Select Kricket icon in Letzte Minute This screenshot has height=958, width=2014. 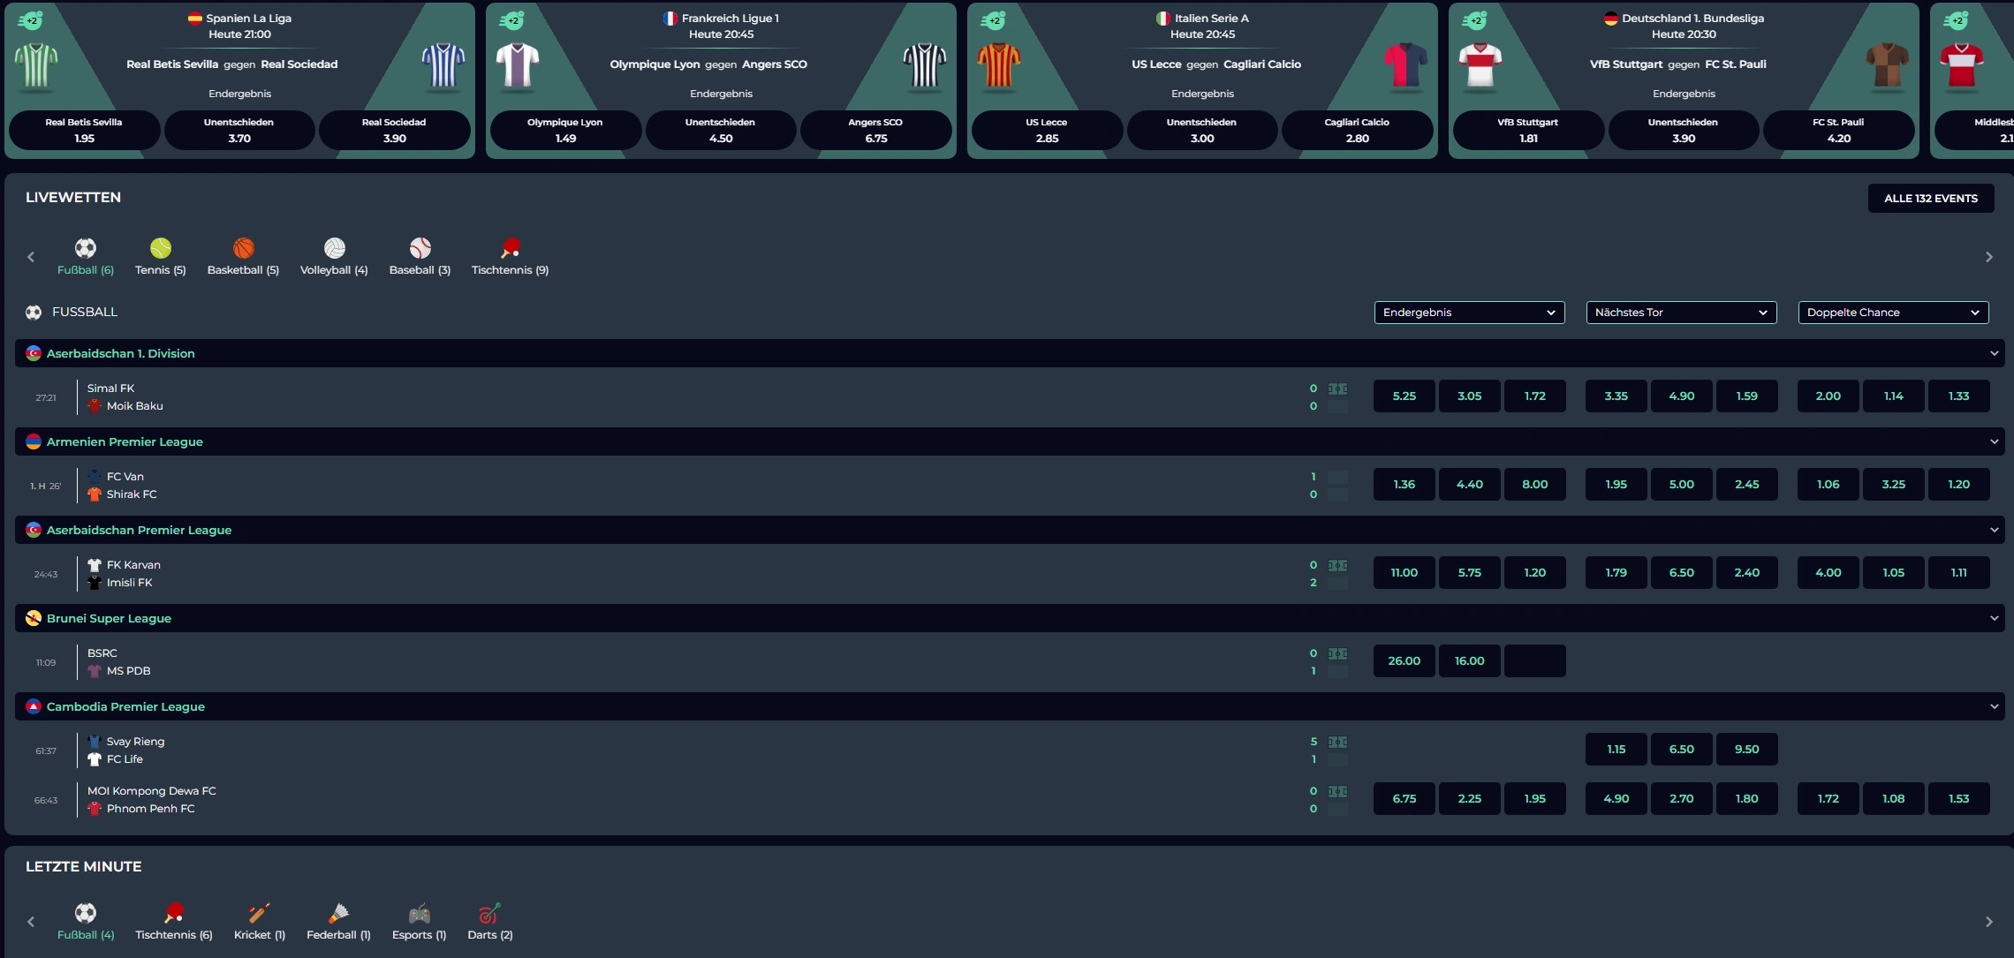pos(259,913)
